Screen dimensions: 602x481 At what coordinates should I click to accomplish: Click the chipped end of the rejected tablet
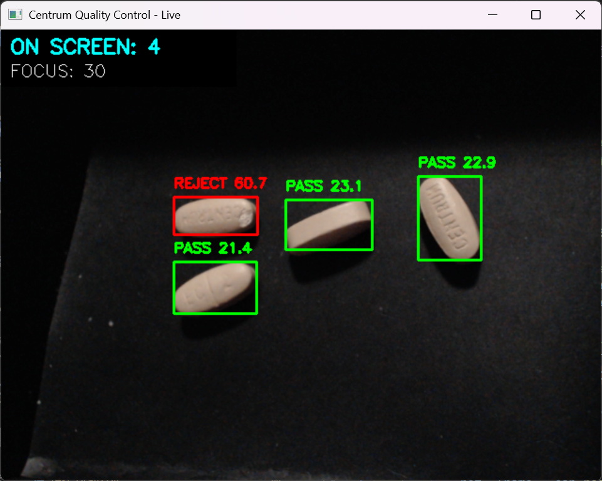[247, 217]
